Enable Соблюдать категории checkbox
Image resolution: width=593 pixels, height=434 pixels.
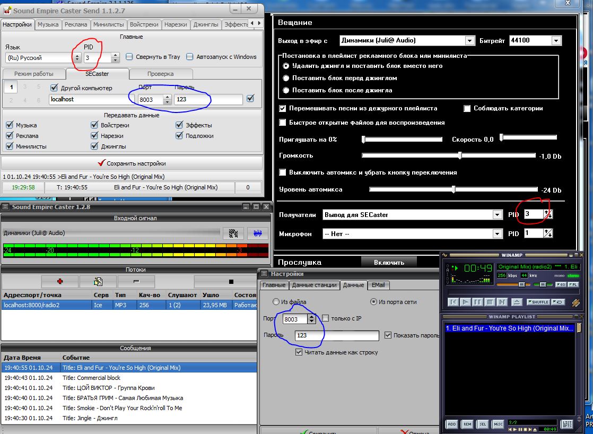tap(467, 109)
